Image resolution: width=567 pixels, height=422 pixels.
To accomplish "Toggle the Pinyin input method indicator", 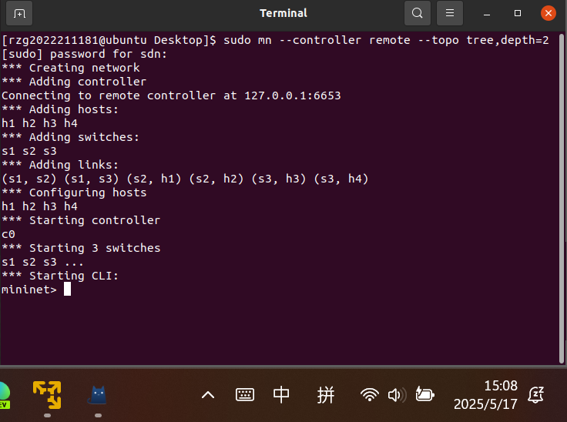I will click(x=326, y=395).
